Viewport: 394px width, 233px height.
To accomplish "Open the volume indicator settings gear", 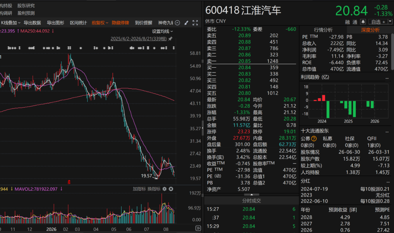I will click(x=165, y=189).
